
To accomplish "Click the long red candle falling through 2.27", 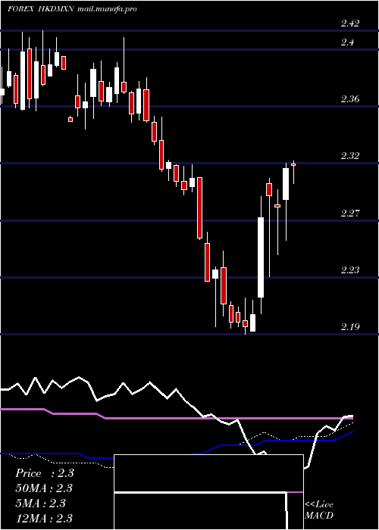I will pyautogui.click(x=200, y=208).
